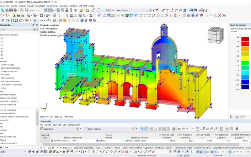This screenshot has width=251, height=157.
Task: Click the Save model icon
Action: [11, 10]
